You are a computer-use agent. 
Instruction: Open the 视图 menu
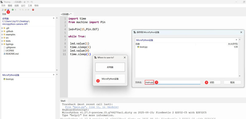pyautogui.click(x=17, y=6)
